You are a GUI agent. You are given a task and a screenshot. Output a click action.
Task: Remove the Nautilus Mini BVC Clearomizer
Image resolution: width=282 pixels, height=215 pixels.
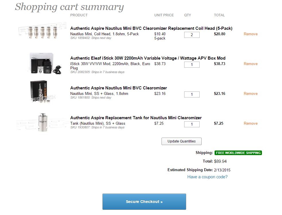pyautogui.click(x=250, y=94)
